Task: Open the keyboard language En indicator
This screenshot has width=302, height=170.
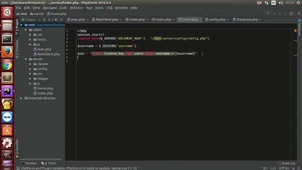Action: (x=274, y=3)
